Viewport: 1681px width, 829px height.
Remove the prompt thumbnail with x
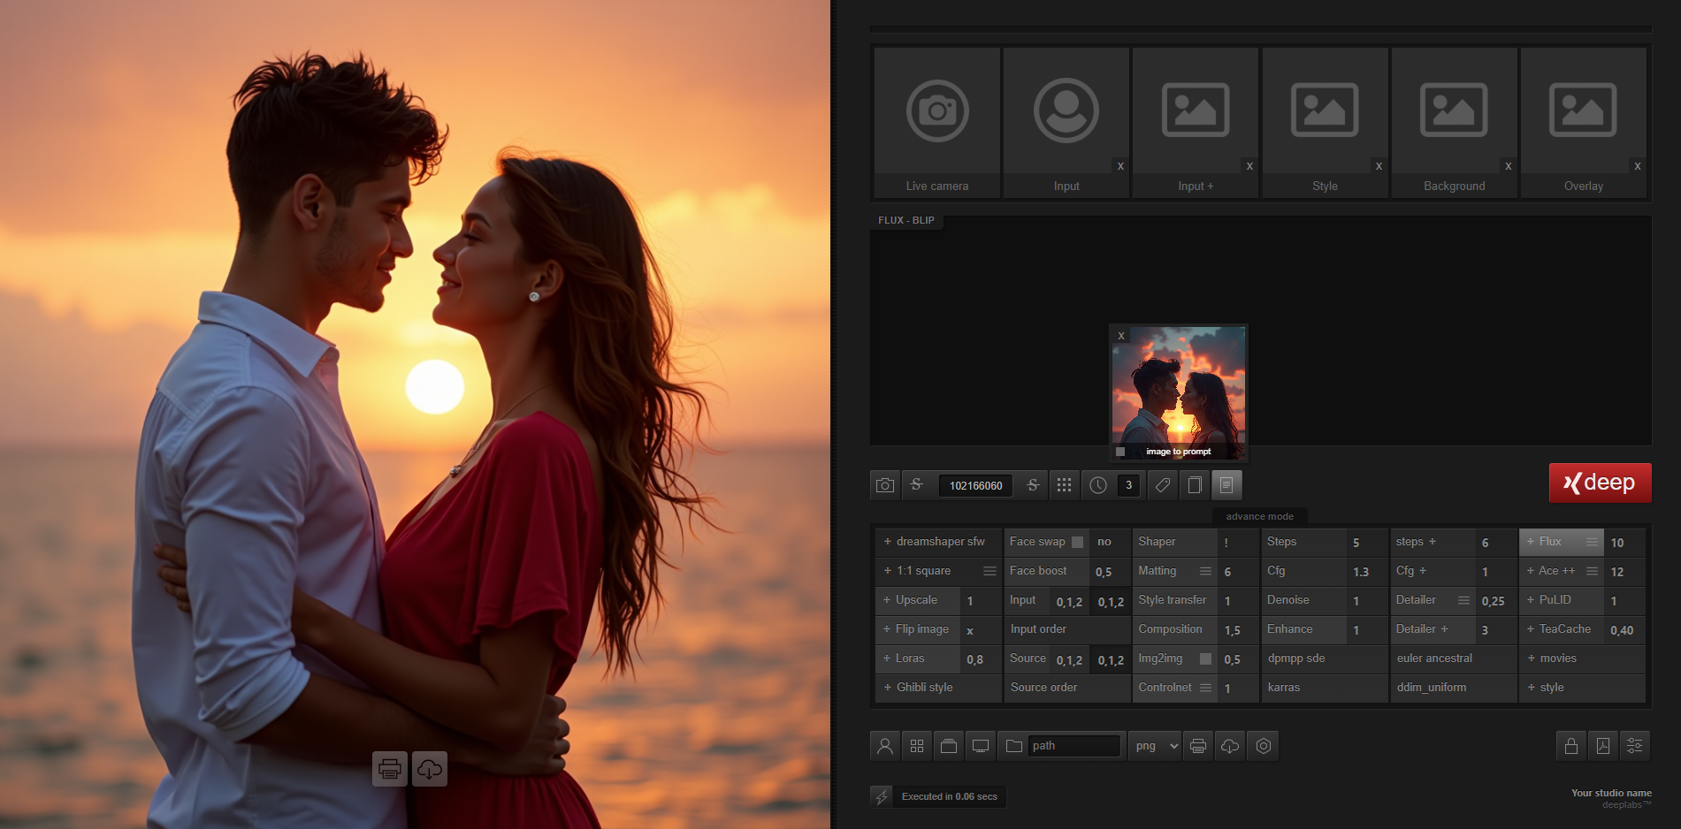coord(1121,336)
